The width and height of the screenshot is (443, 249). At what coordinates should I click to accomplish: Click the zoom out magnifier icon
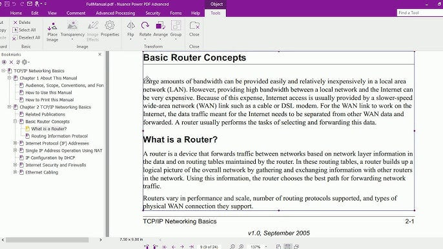(x=232, y=246)
